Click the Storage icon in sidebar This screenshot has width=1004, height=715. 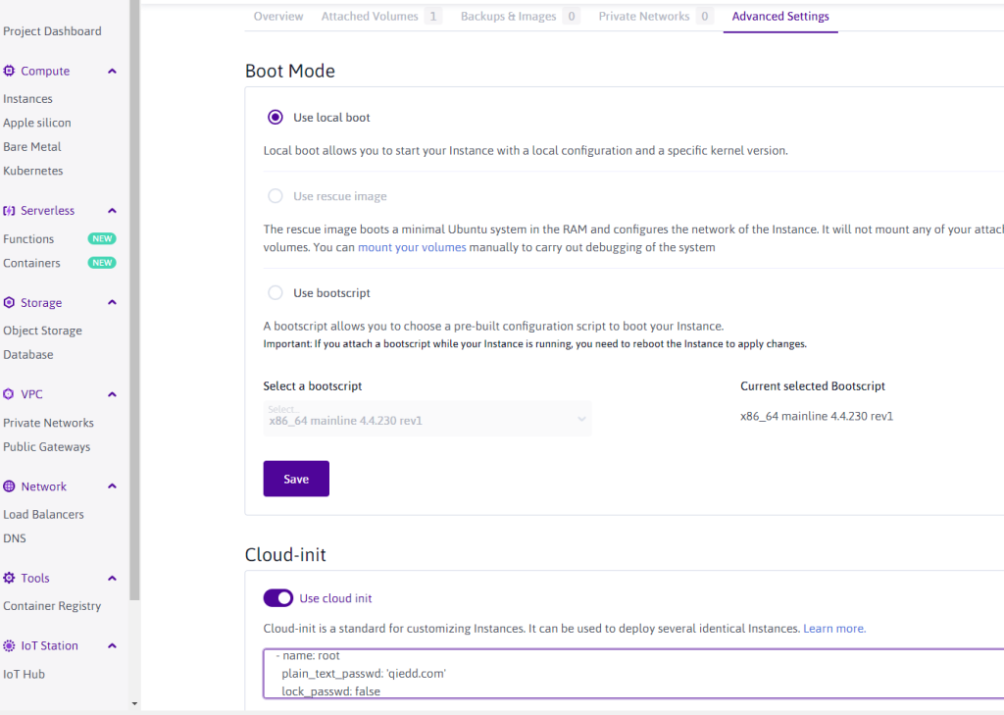click(x=9, y=302)
